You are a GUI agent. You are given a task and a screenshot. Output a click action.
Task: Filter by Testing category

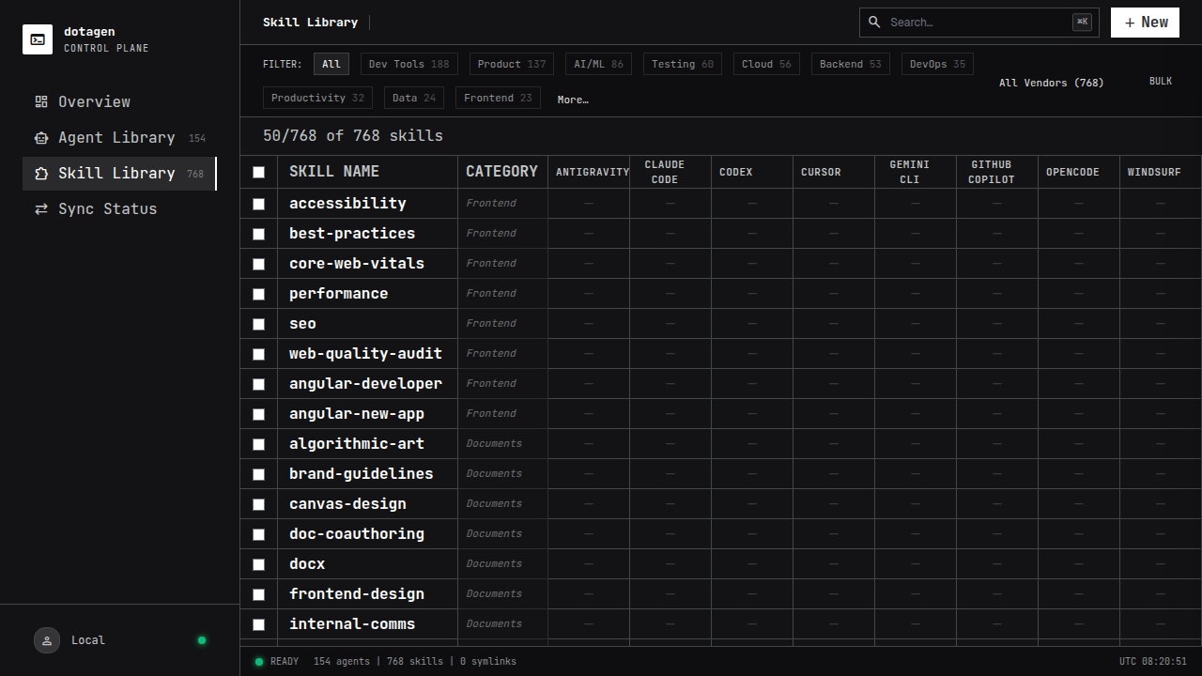(683, 64)
